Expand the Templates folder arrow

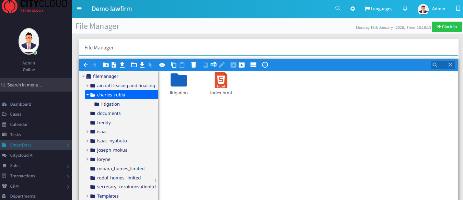click(88, 196)
